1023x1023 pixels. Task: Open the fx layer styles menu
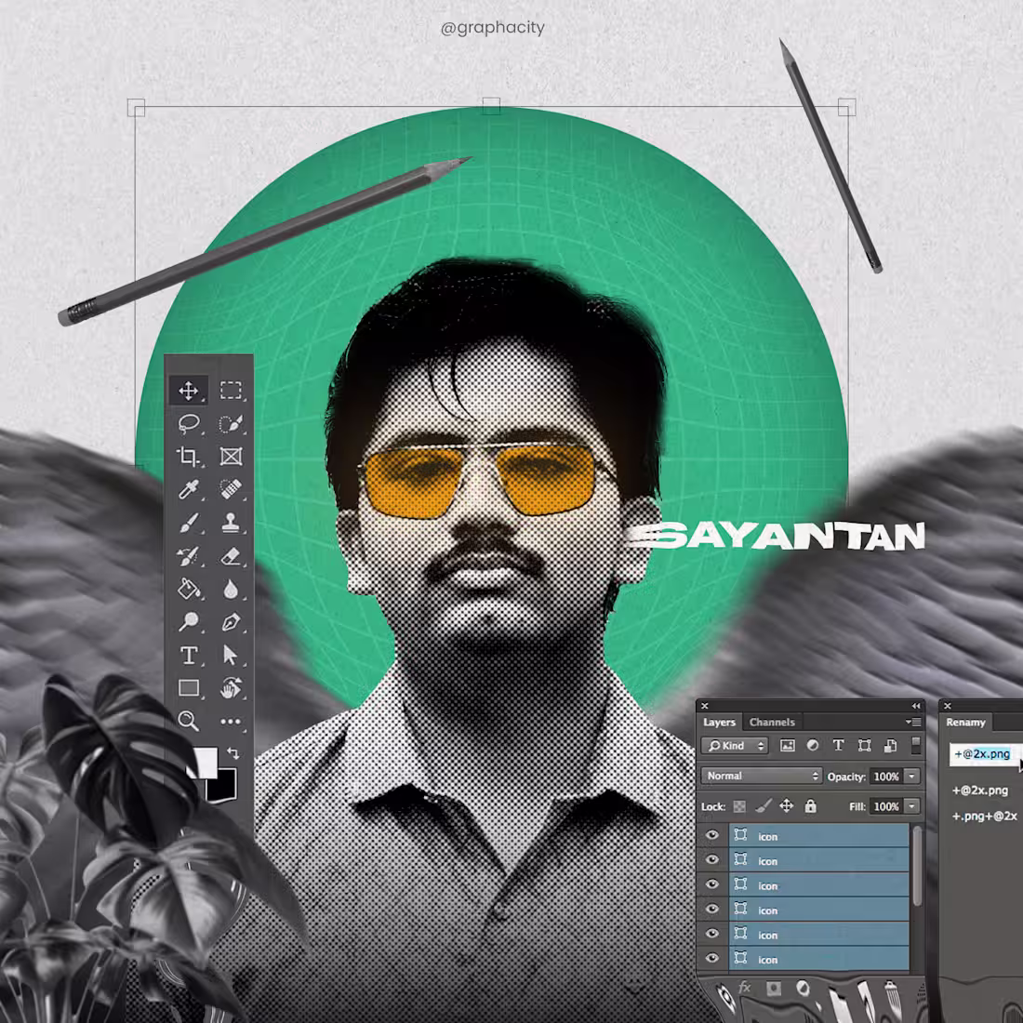(744, 988)
